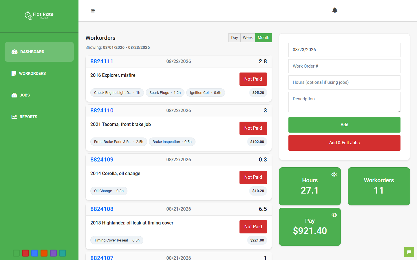
Task: Click the Pay $921.40 summary card
Action: (x=310, y=227)
